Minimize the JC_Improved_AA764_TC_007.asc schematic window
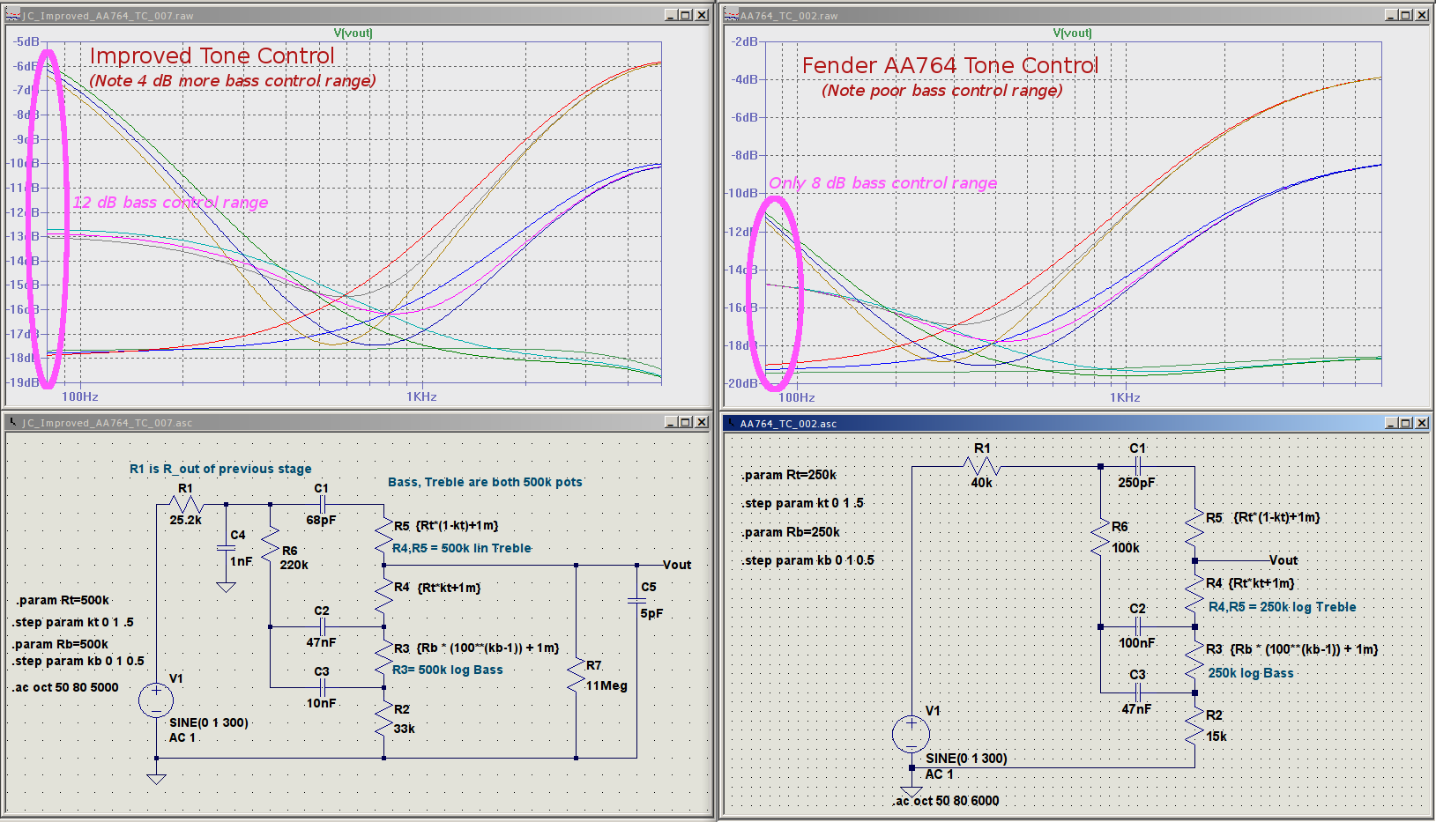 (671, 422)
